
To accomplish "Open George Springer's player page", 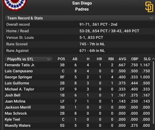I will pyautogui.click(x=18, y=77).
